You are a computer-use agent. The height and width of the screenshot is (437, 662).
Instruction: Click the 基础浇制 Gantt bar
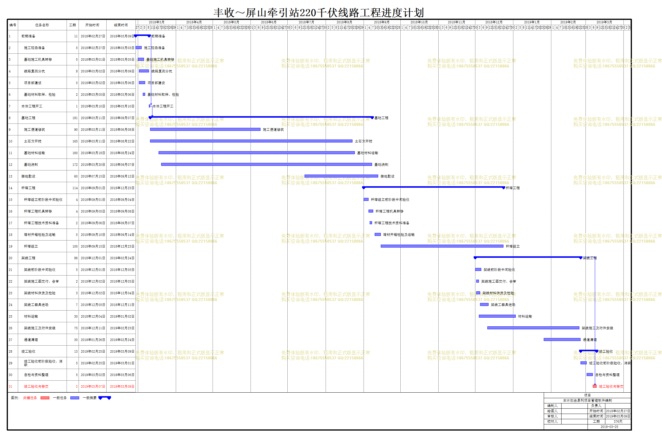(x=266, y=164)
